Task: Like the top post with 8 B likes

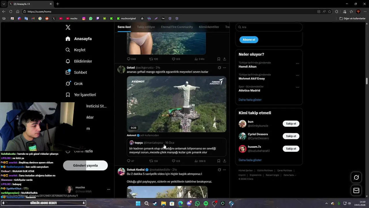Action: click(176, 59)
